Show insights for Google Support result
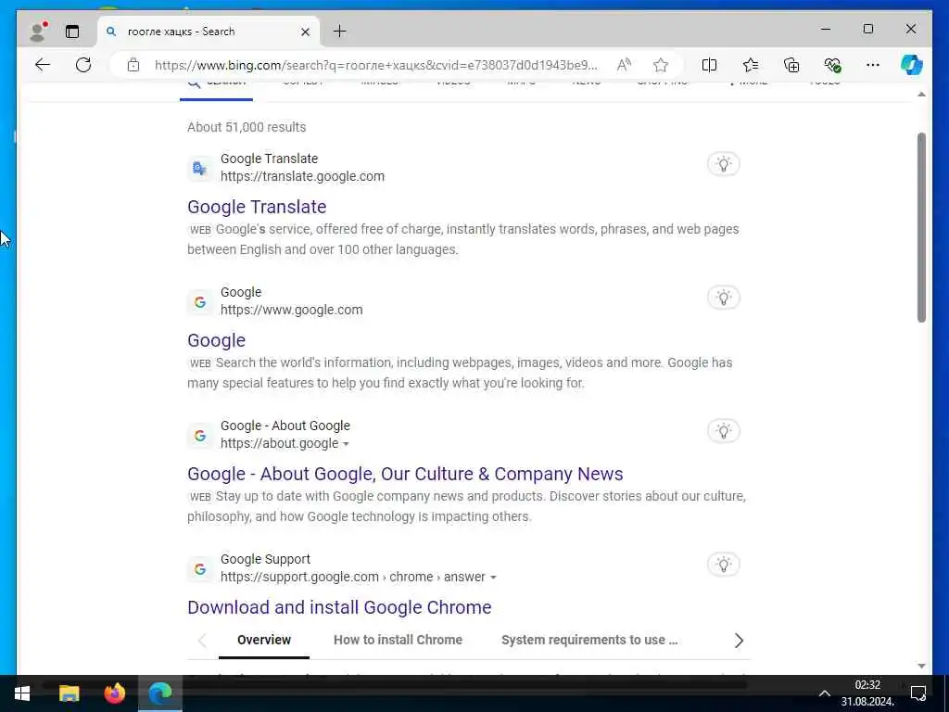Screen dimensions: 949x712 (723, 565)
